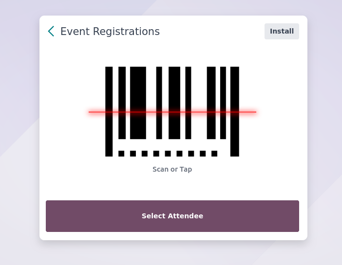
Task: Open the Select Attendee button
Action: click(172, 216)
